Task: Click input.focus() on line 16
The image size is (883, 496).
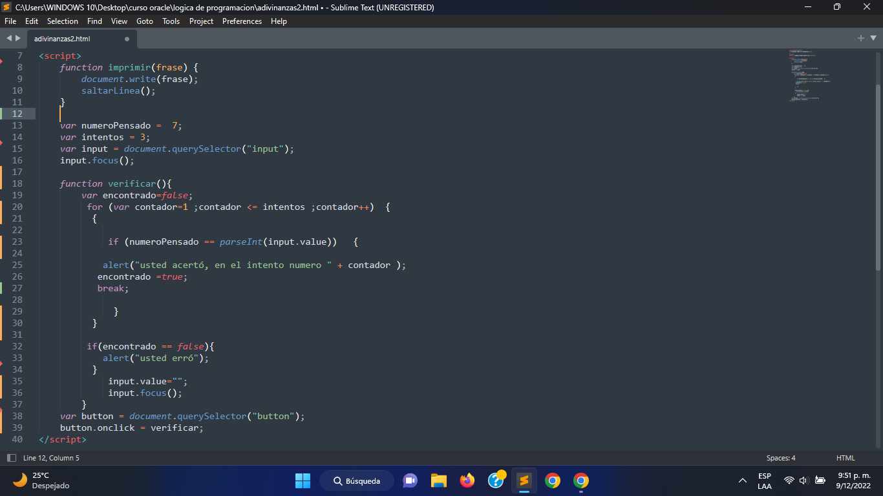Action: point(97,160)
